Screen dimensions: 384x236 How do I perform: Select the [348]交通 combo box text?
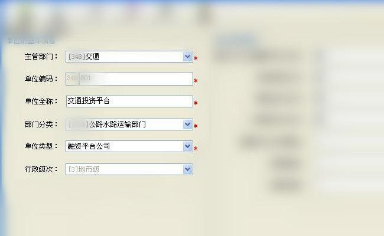[x=84, y=57]
